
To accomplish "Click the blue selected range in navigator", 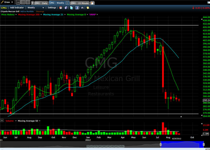I will point(182,144).
